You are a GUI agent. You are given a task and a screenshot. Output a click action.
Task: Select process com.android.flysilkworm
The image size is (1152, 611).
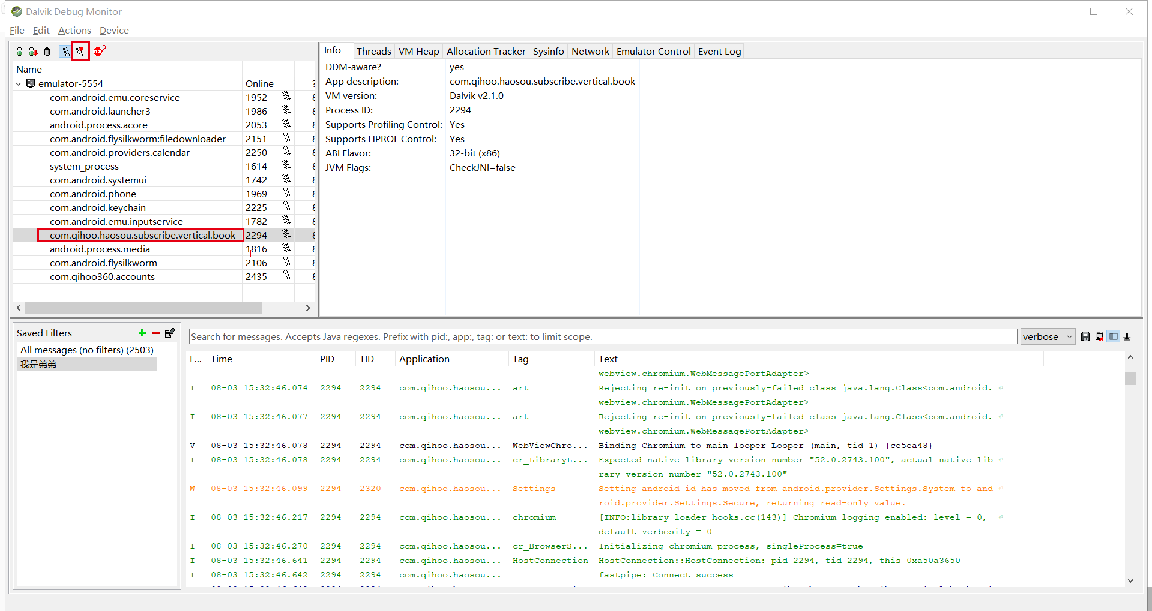pyautogui.click(x=103, y=263)
